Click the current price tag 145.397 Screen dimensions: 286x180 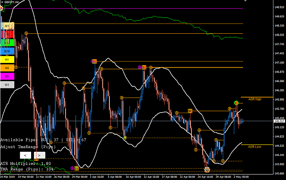(x=279, y=121)
